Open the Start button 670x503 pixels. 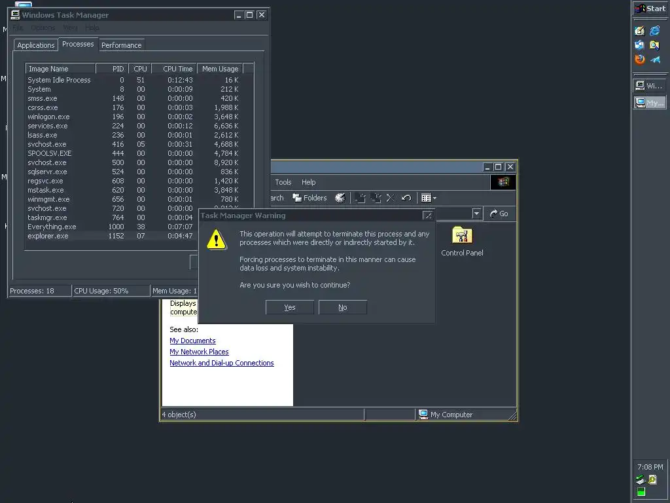click(650, 9)
